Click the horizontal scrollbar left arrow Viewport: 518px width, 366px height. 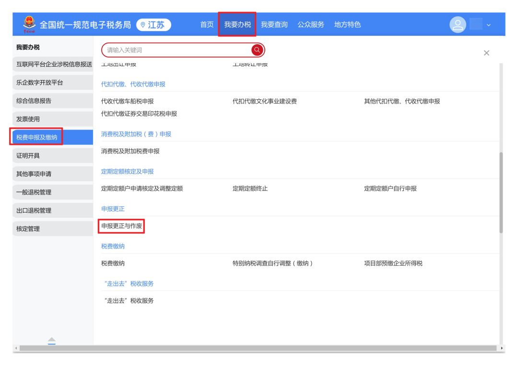(16, 348)
